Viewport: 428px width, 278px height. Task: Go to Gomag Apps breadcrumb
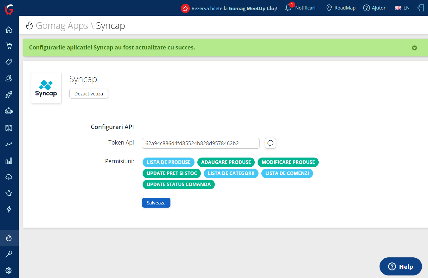(62, 26)
